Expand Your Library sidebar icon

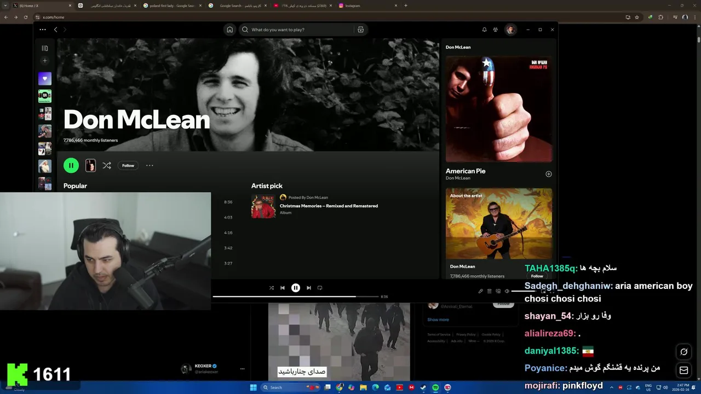tap(45, 48)
